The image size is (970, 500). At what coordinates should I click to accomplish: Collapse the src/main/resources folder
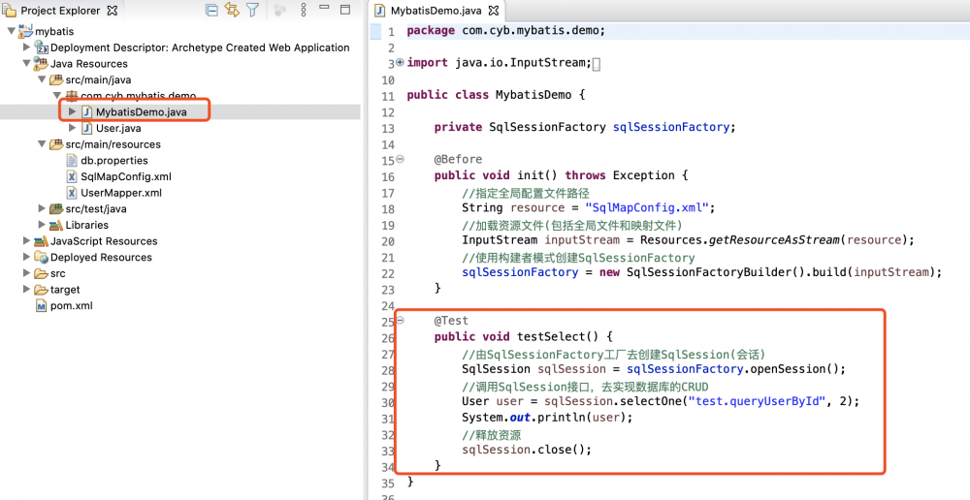click(42, 143)
